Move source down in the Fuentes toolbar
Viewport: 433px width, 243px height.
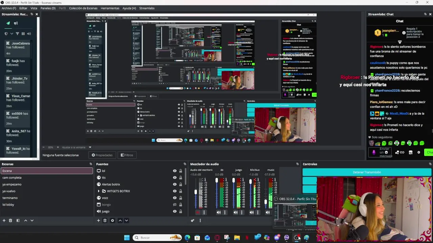126,220
